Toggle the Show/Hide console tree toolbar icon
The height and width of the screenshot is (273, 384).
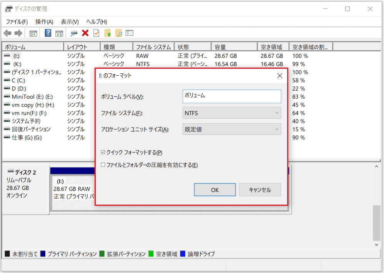(x=33, y=33)
